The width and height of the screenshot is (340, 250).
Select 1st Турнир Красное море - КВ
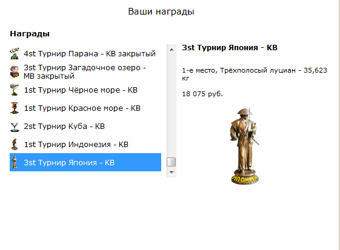pos(85,108)
